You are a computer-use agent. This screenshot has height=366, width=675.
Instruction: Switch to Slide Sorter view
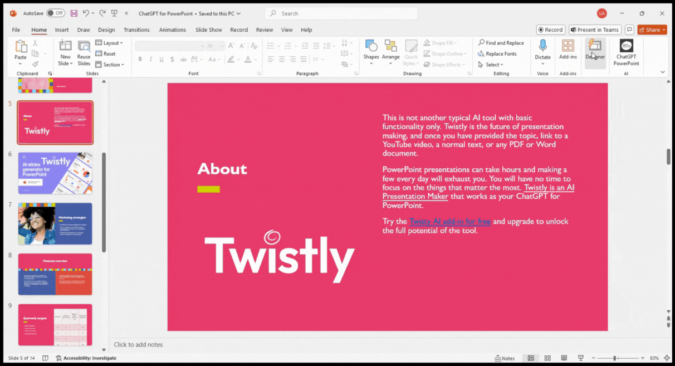pos(547,358)
